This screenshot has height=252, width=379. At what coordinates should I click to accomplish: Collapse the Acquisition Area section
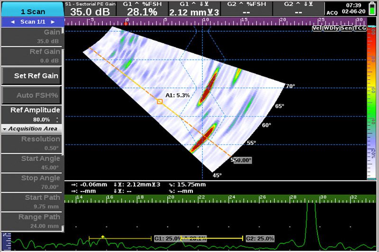point(32,129)
